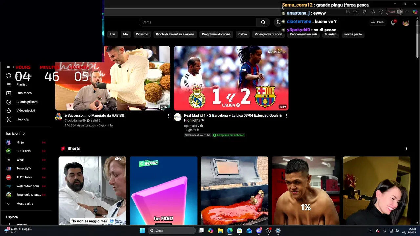420x236 pixels.
Task: Open TEDx Talks channel avatar
Action: pos(9,177)
